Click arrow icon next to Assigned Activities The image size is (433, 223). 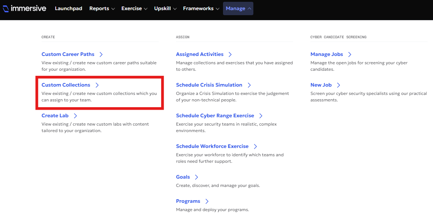(230, 54)
